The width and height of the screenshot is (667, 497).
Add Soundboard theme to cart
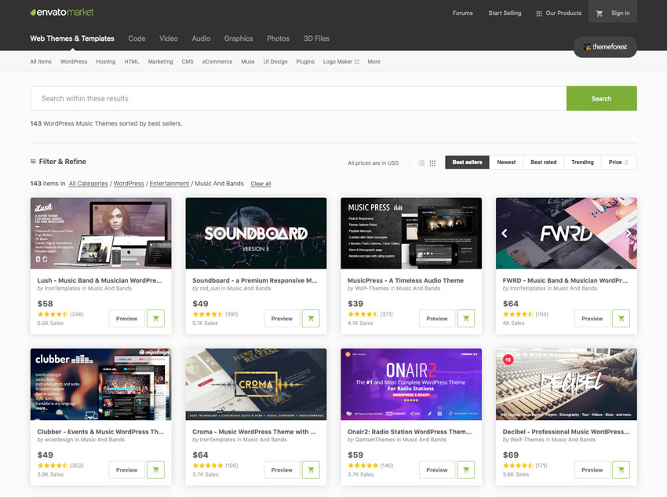[311, 318]
